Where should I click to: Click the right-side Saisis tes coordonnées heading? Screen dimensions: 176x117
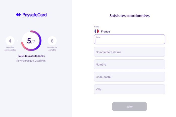point(129,16)
